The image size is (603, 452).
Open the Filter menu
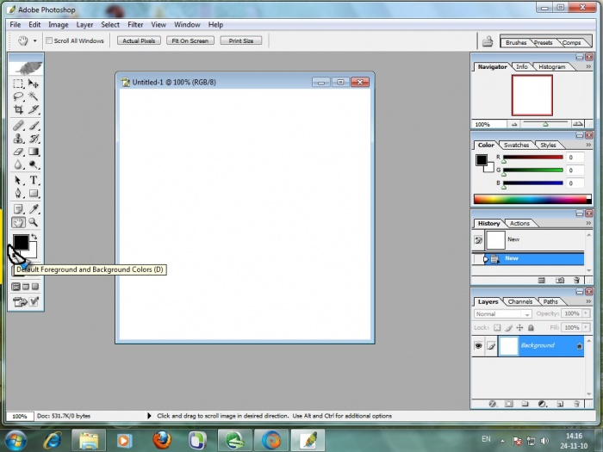(x=135, y=25)
